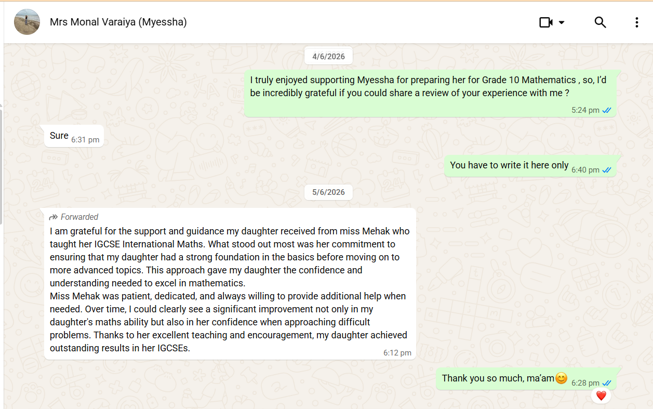Image resolution: width=653 pixels, height=409 pixels.
Task: Select the 'I truly enjoyed supporting Myessha' message
Action: pos(430,94)
